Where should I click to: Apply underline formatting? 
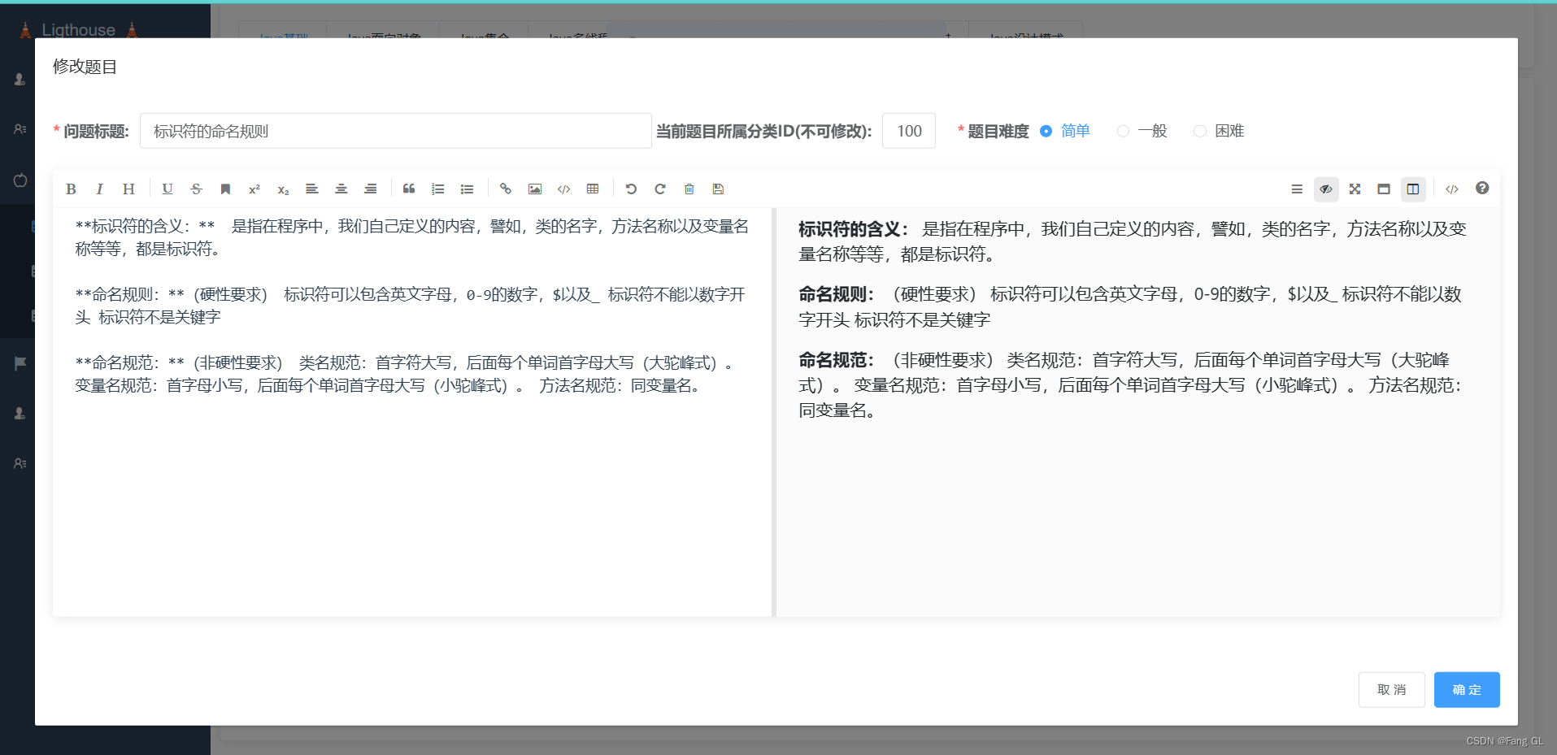coord(167,189)
